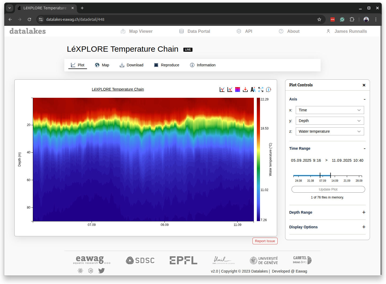Open Data Portal in top navigation
Viewport: 386px width, 284px height.
pos(195,31)
